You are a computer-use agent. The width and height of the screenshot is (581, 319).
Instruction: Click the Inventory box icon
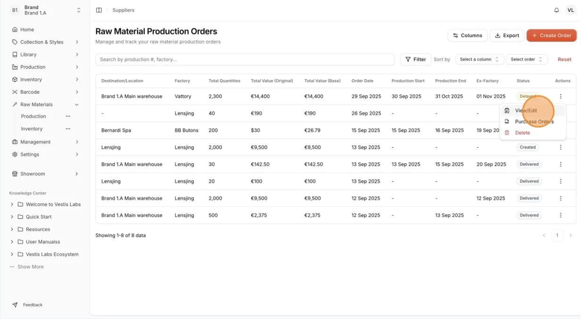(x=15, y=80)
